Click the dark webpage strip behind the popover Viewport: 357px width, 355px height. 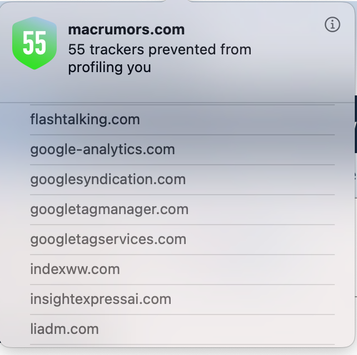(x=356, y=124)
